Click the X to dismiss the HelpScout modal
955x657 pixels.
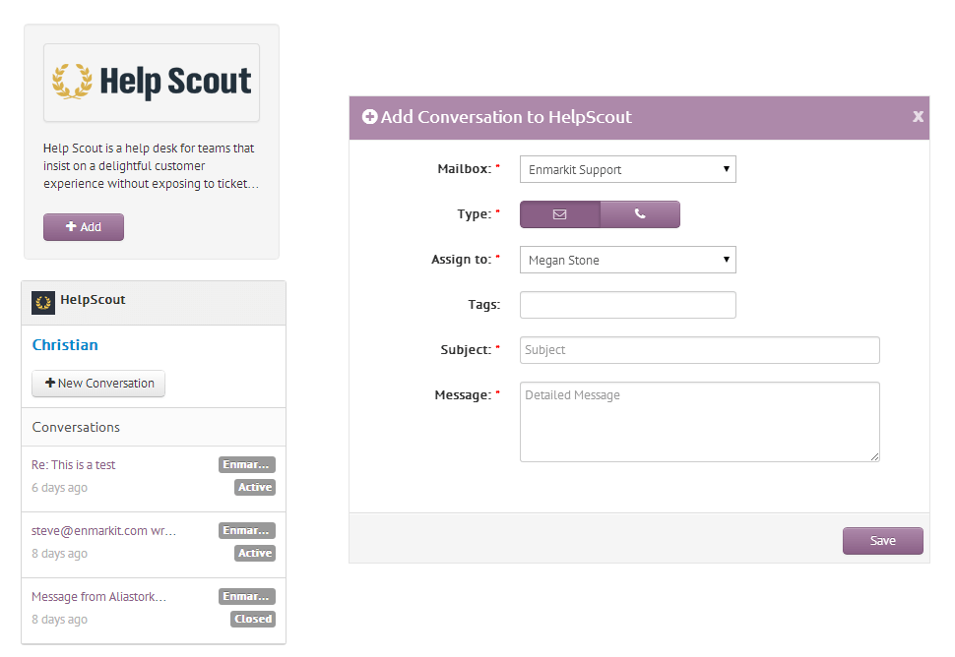918,117
